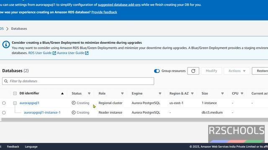Image resolution: width=268 pixels, height=150 pixels.
Task: Collapse all rows using header minus box
Action: pyautogui.click(x=15, y=93)
